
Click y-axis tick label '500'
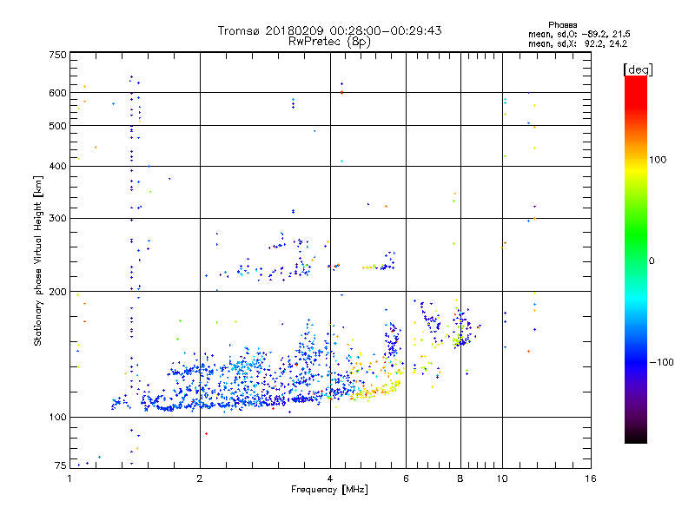tap(57, 126)
